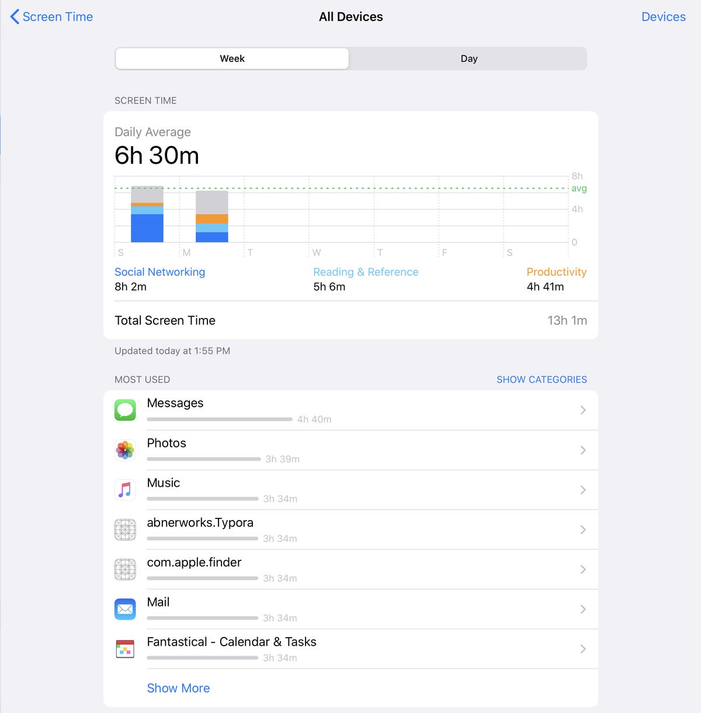Go back using the Screen Time chevron

(51, 16)
